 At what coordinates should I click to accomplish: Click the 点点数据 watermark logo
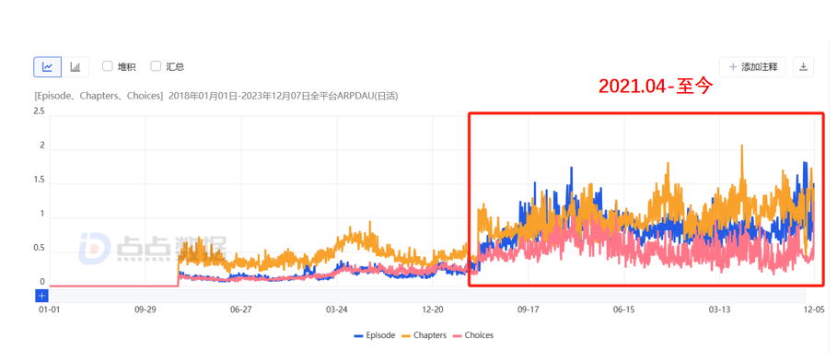coord(152,249)
